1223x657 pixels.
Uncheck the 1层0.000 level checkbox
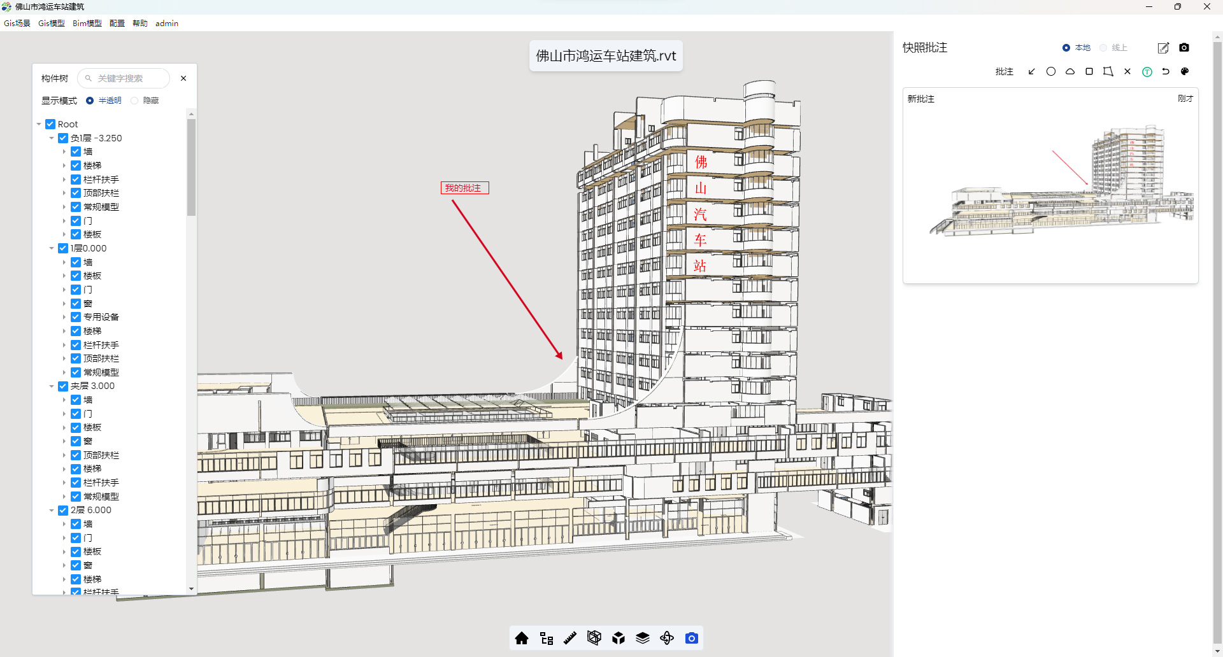(x=63, y=248)
